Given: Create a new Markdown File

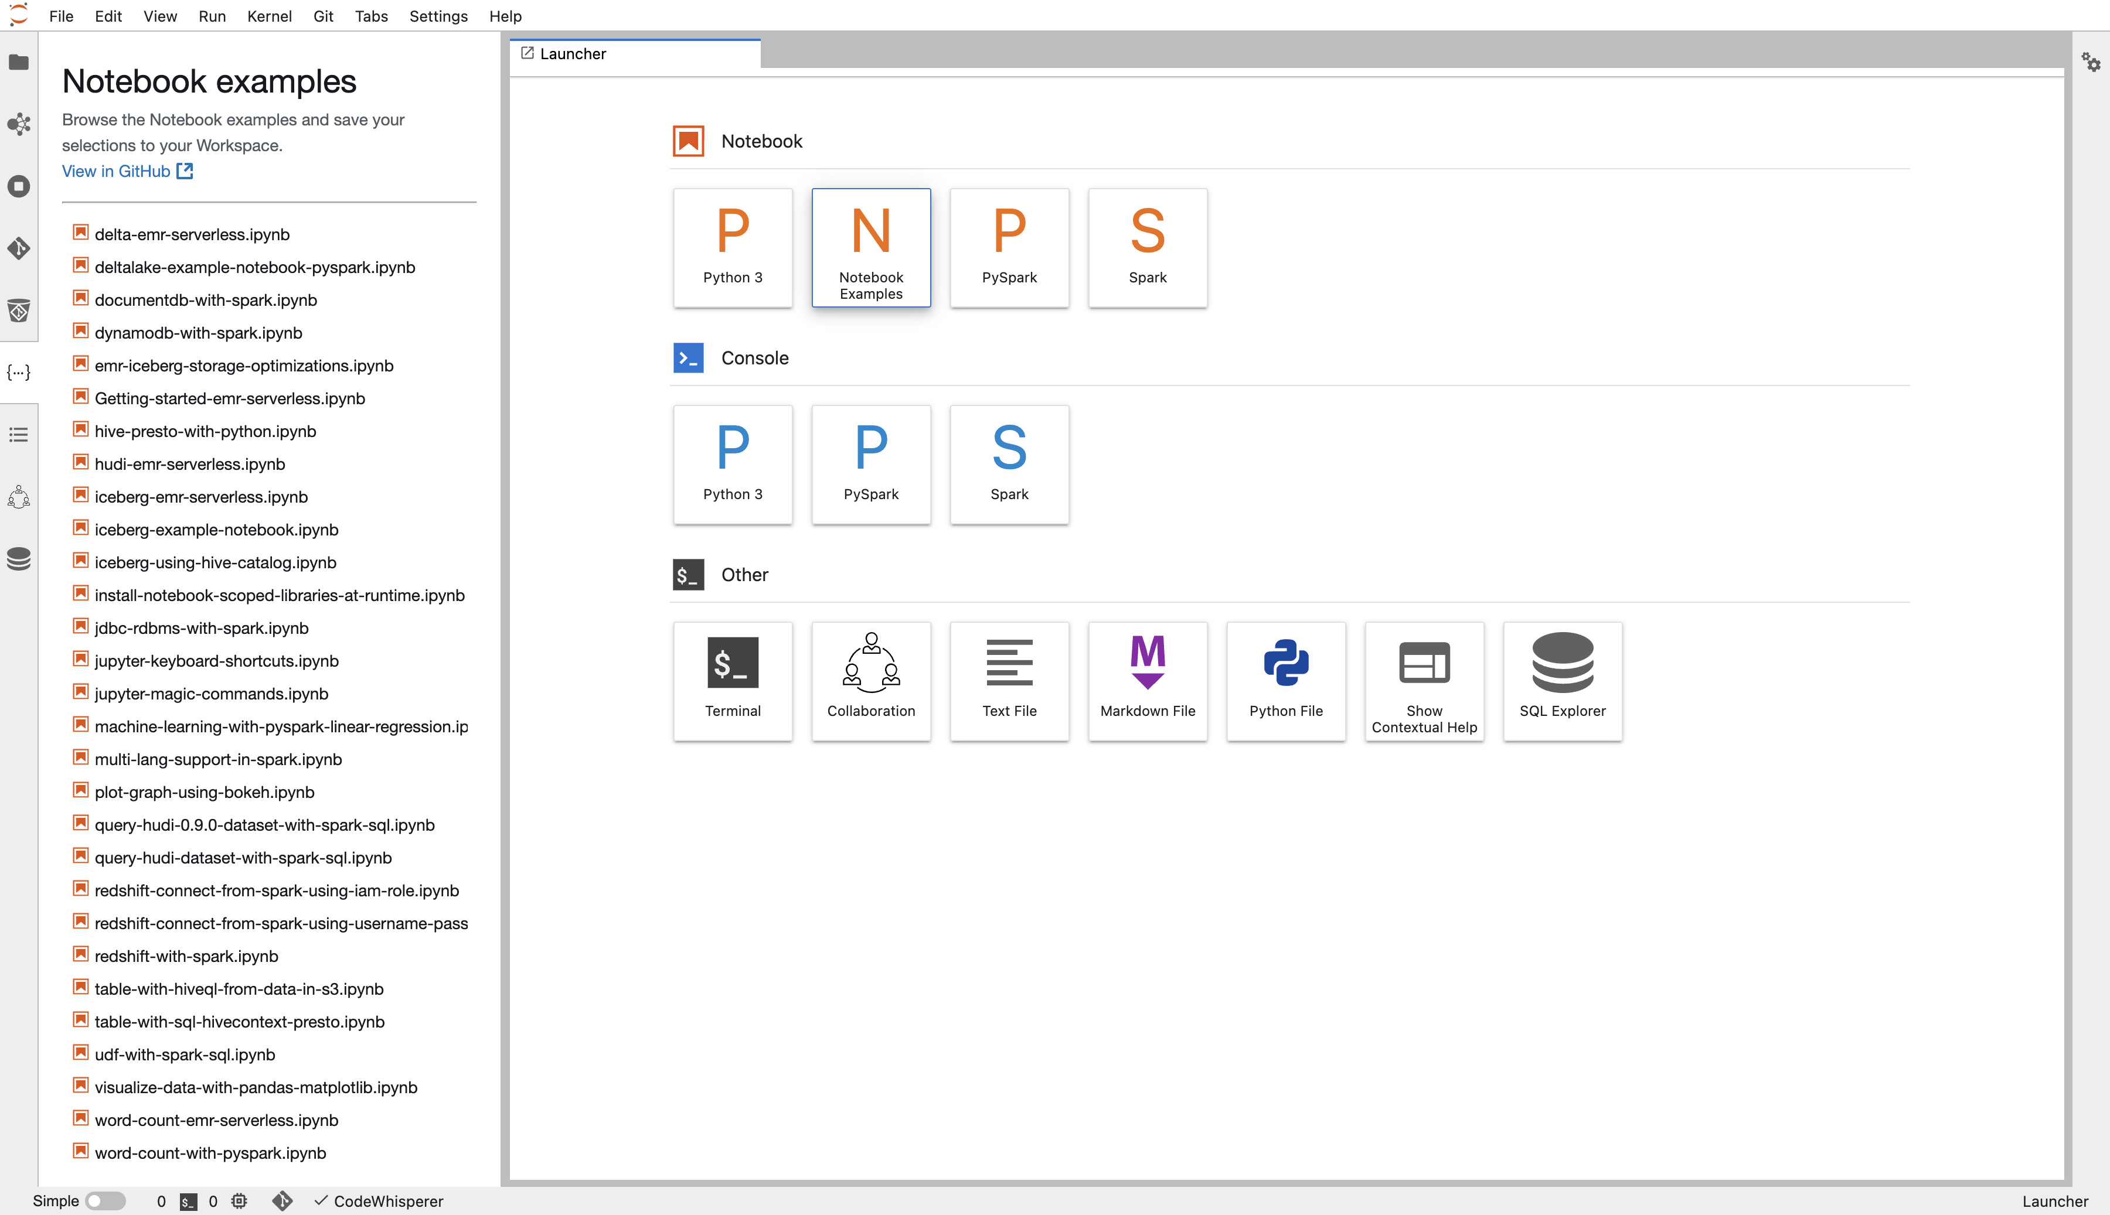Looking at the screenshot, I should [1148, 681].
